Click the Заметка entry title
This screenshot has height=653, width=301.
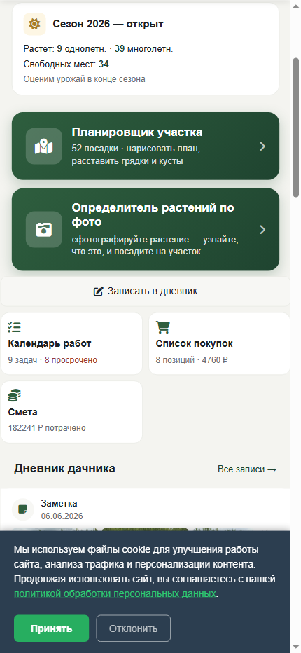click(x=59, y=504)
